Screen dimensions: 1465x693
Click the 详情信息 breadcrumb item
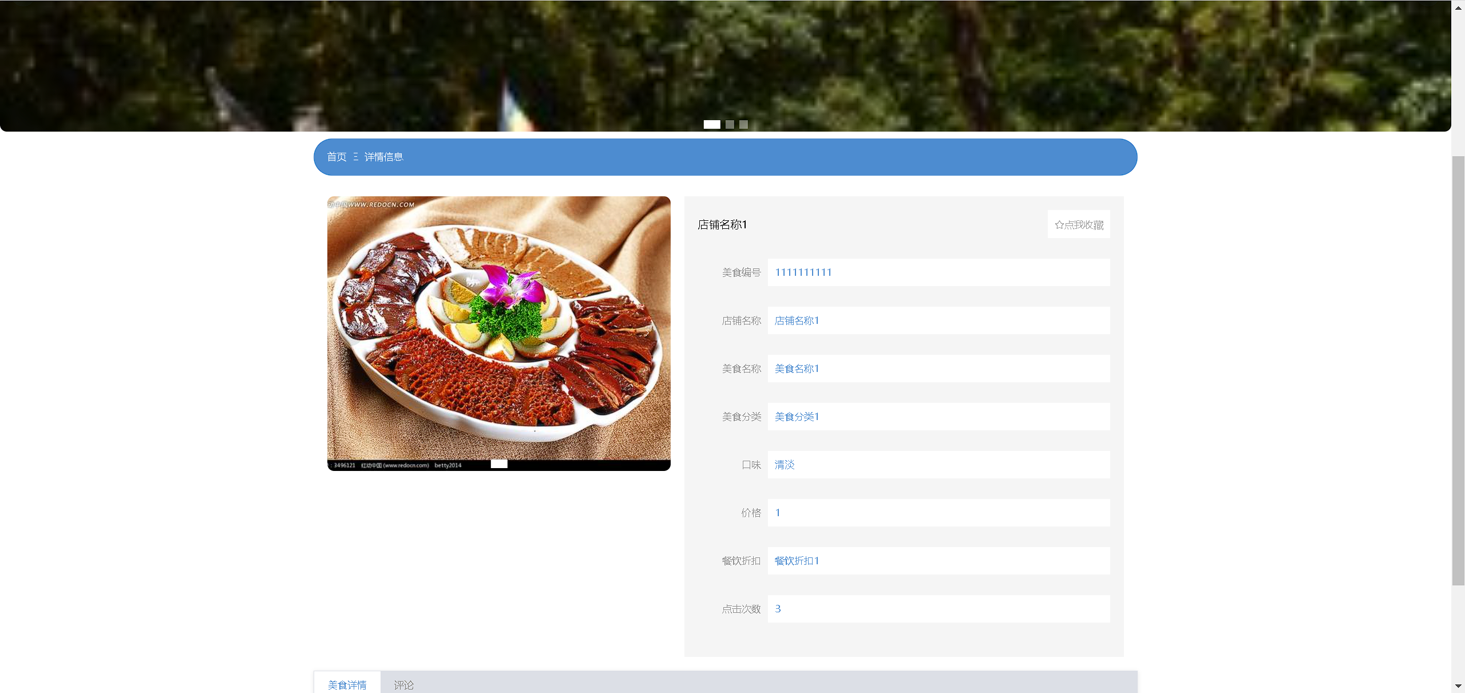pos(383,157)
